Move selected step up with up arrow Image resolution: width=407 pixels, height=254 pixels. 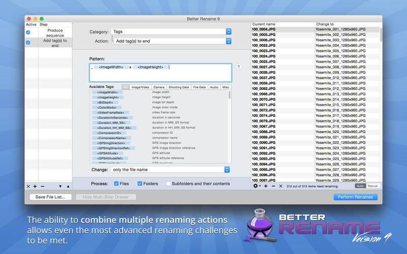68,186
